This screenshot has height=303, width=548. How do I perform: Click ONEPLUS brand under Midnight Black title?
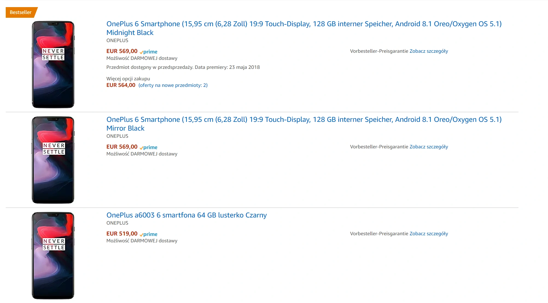coord(117,40)
